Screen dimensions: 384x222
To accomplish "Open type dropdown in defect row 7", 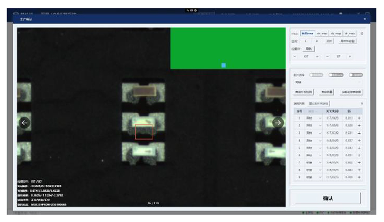I will pos(313,163).
